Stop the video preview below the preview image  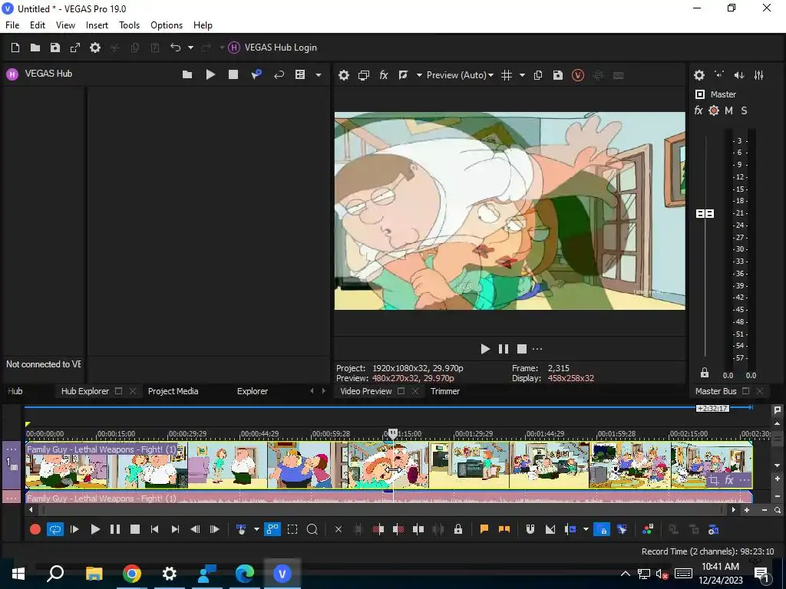tap(522, 349)
